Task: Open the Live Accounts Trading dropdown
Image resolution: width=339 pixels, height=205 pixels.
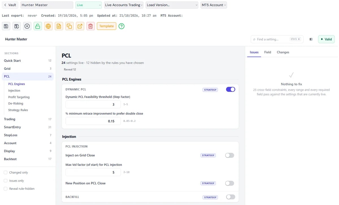Action: (123, 5)
